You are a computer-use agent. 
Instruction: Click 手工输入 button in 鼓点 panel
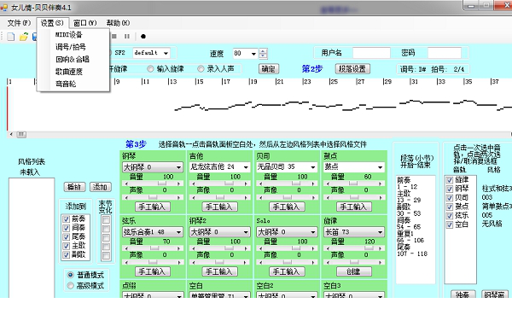(353, 207)
